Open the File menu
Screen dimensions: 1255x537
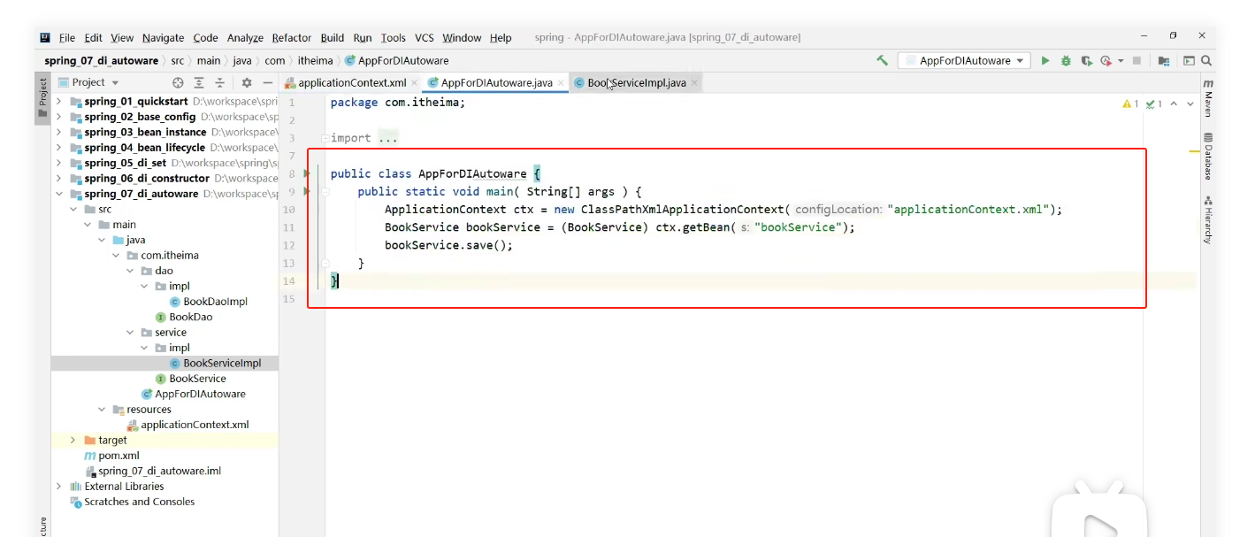tap(67, 38)
